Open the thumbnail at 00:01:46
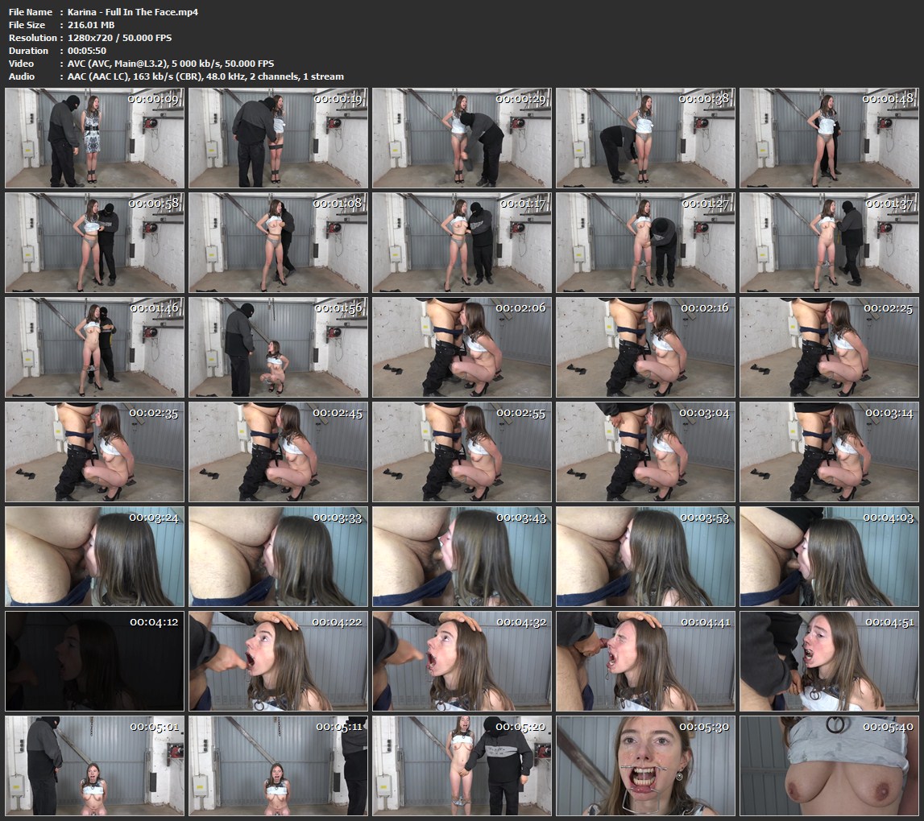 (94, 348)
